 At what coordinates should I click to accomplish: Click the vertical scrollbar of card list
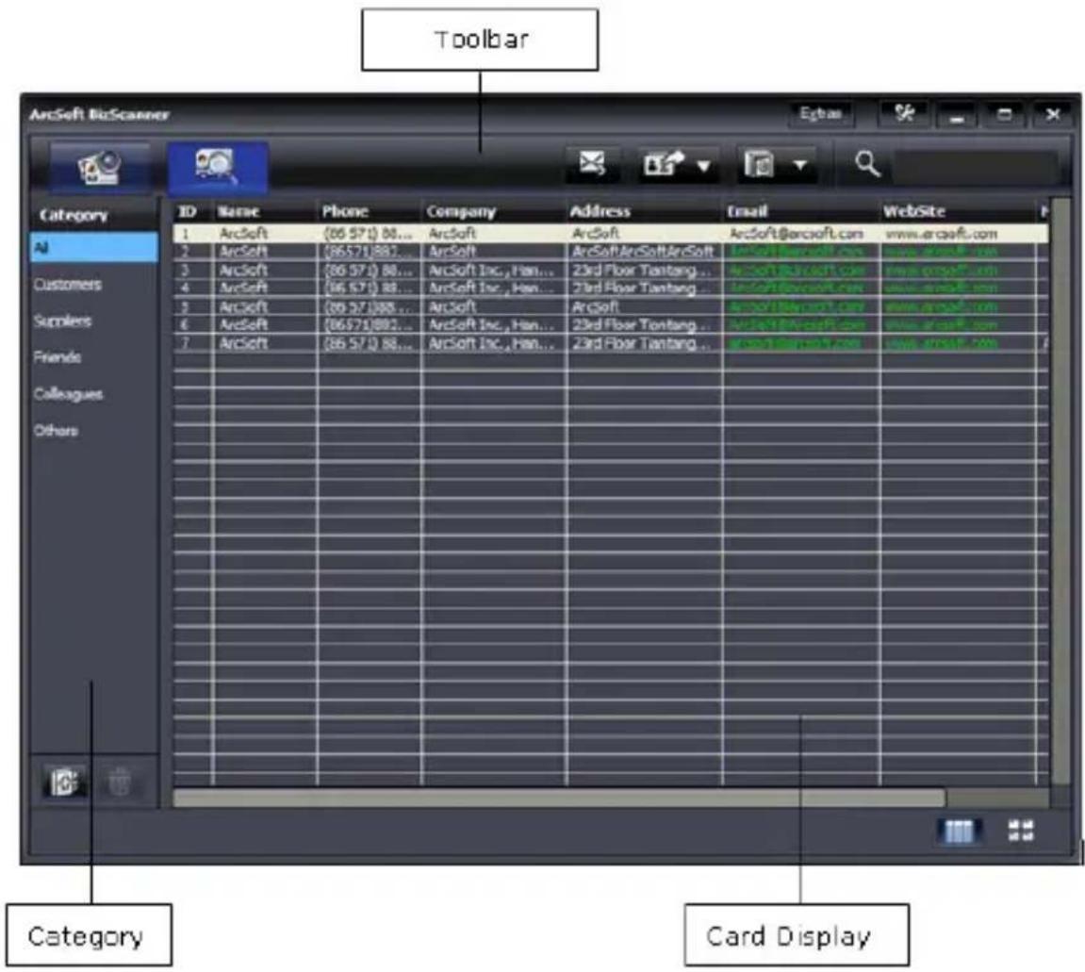[1060, 491]
